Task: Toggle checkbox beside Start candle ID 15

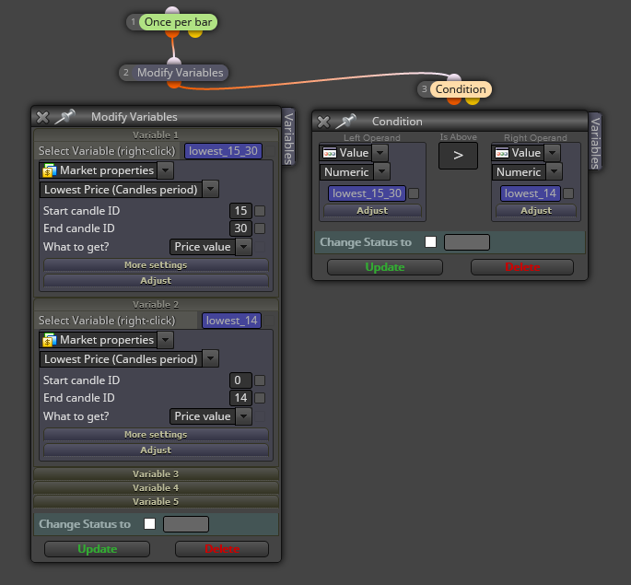Action: tap(260, 211)
